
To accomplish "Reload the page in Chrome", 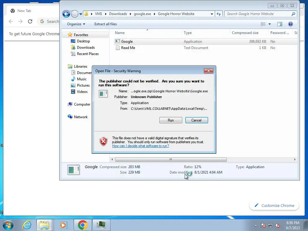I will click(30, 21).
